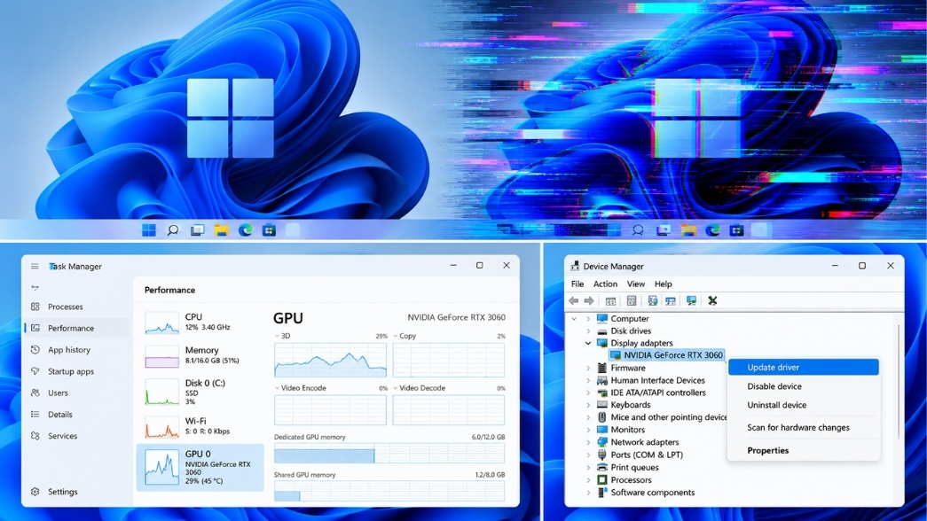Select the CPU performance entry

pos(200,323)
